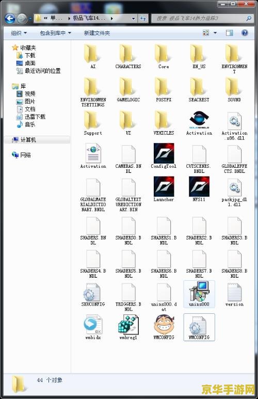Click the help question mark icon
Viewport: 258px width, 399px height.
245,33
